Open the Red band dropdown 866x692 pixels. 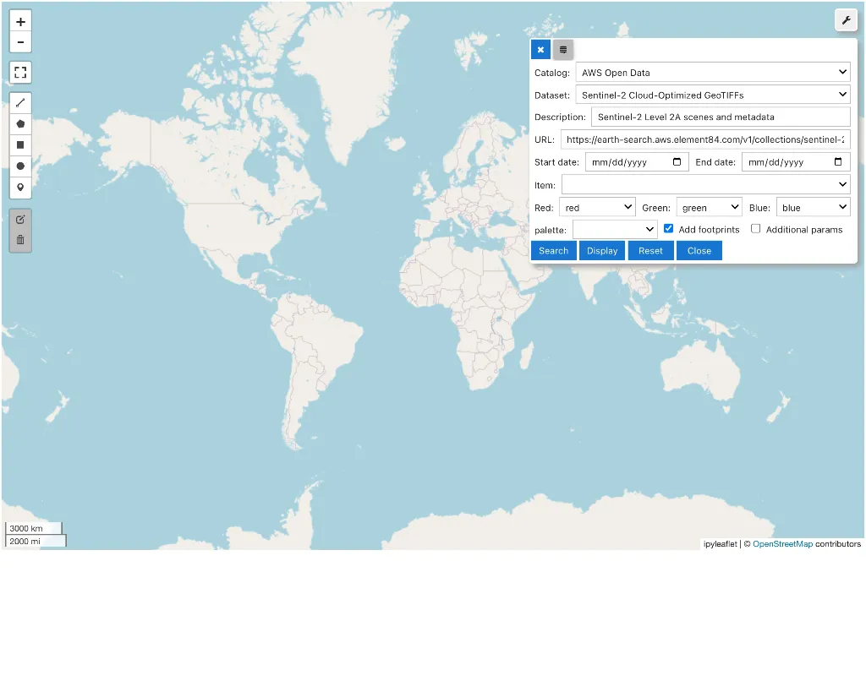click(597, 208)
